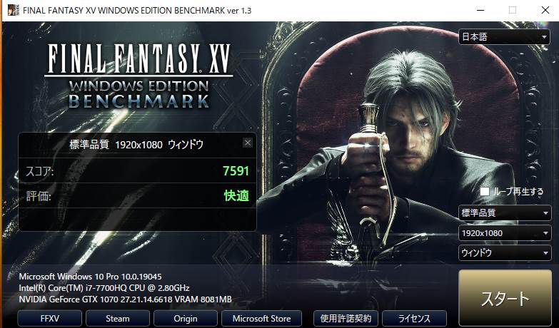Viewport: 559px width, 328px height.
Task: Expand the ウィンドウ display mode dropdown
Action: pyautogui.click(x=505, y=253)
